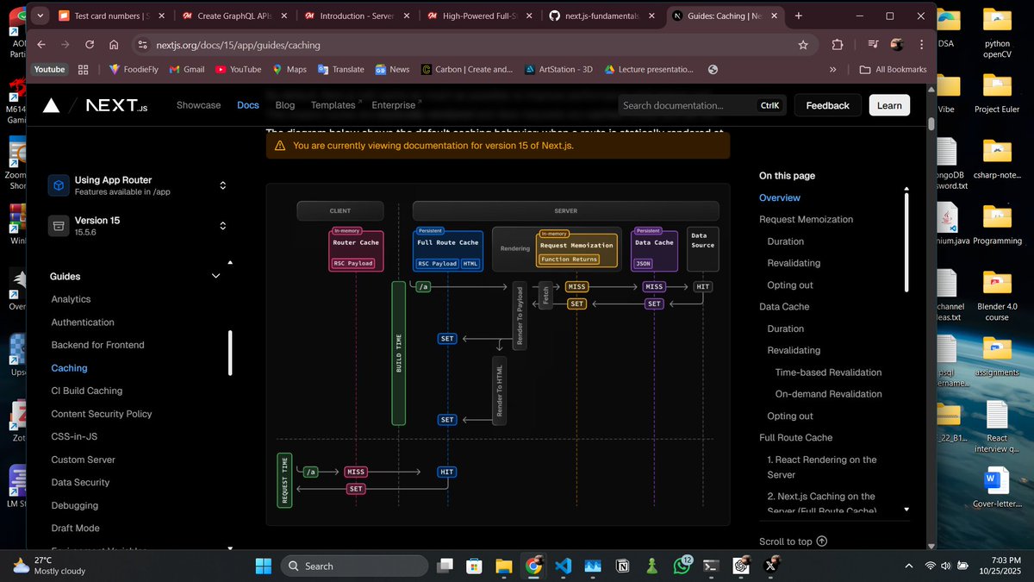Open the YouTube bookmark
Screen dimensions: 1034x582
pos(238,70)
